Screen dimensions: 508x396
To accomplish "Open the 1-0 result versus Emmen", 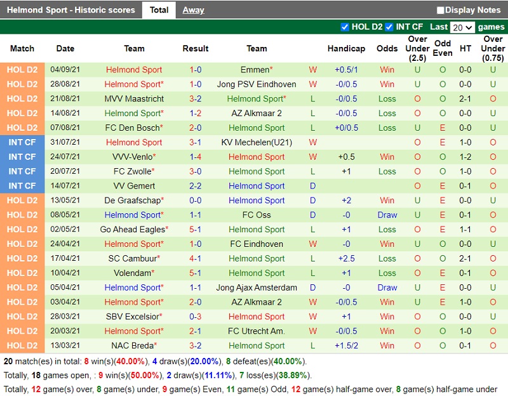I will pos(196,70).
